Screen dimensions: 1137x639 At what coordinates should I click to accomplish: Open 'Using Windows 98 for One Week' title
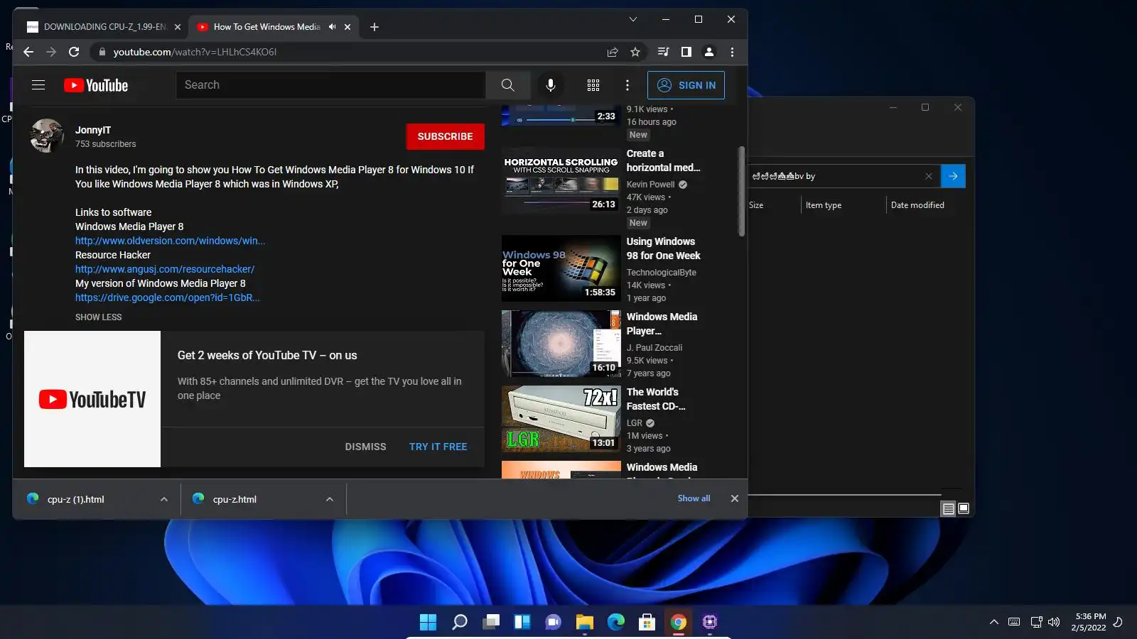click(x=664, y=248)
